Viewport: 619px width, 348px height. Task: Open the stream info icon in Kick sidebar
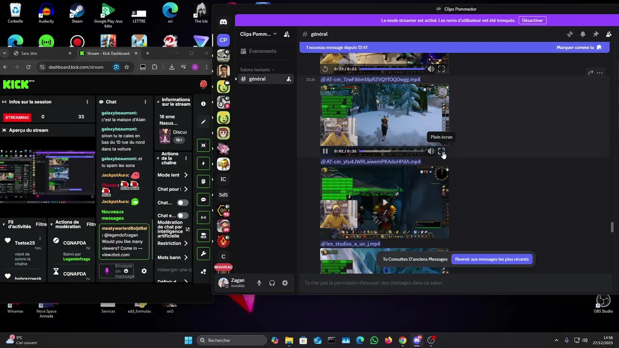click(203, 103)
